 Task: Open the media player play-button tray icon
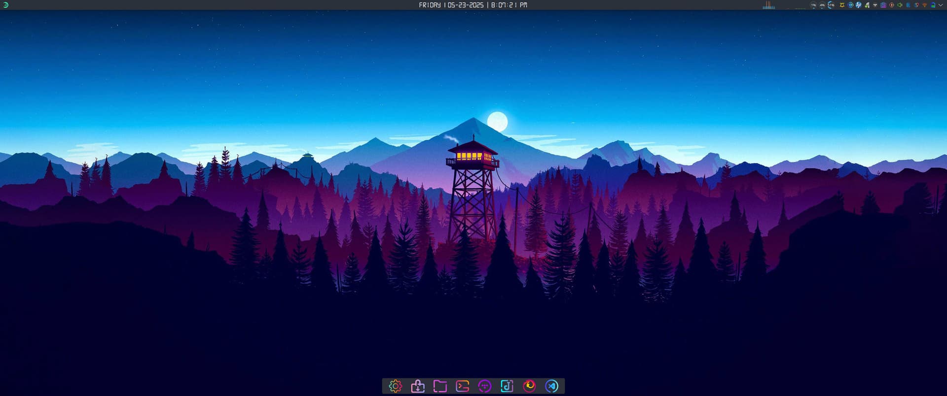tap(892, 5)
